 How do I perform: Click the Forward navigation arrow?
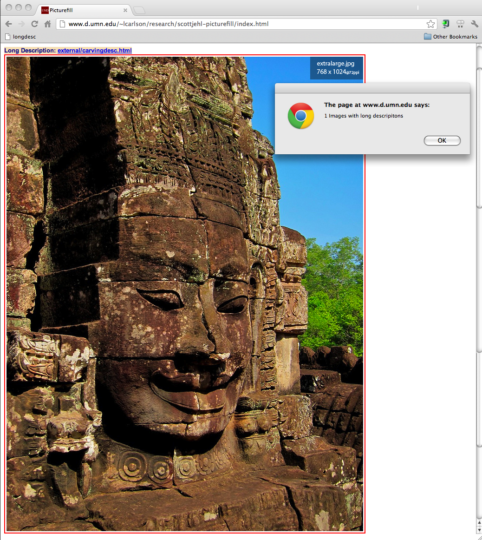pos(21,24)
